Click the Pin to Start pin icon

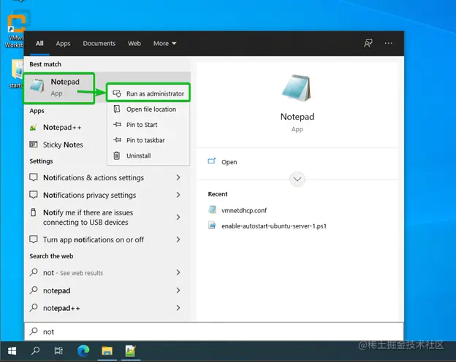[x=117, y=124]
